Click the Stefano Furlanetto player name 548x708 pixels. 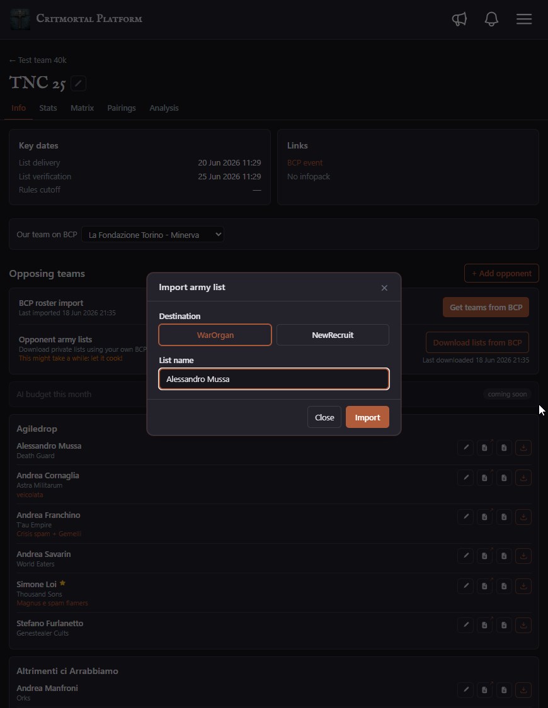tap(50, 623)
